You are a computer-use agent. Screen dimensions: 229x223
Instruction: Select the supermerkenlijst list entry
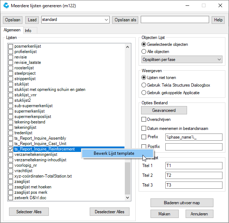click(30, 111)
